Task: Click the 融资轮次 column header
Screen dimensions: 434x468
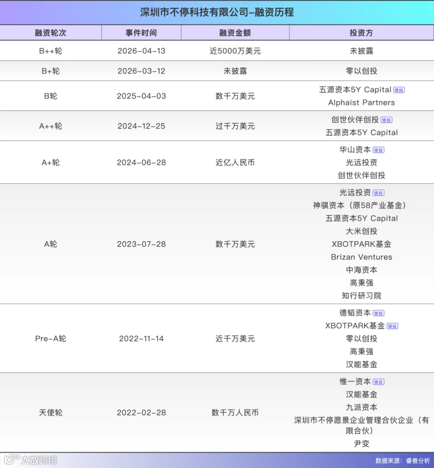Action: point(51,33)
